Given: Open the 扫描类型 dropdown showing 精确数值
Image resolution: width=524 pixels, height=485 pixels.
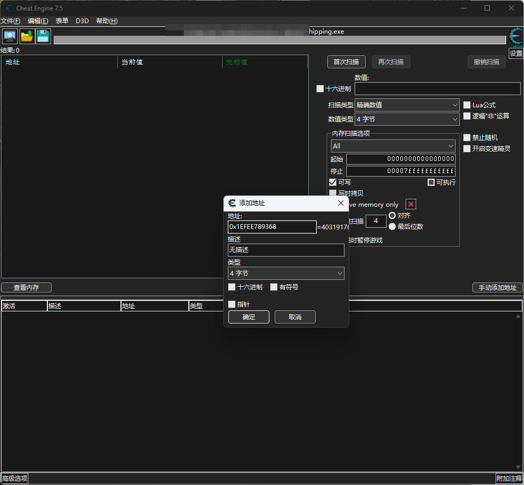Looking at the screenshot, I should pos(407,105).
